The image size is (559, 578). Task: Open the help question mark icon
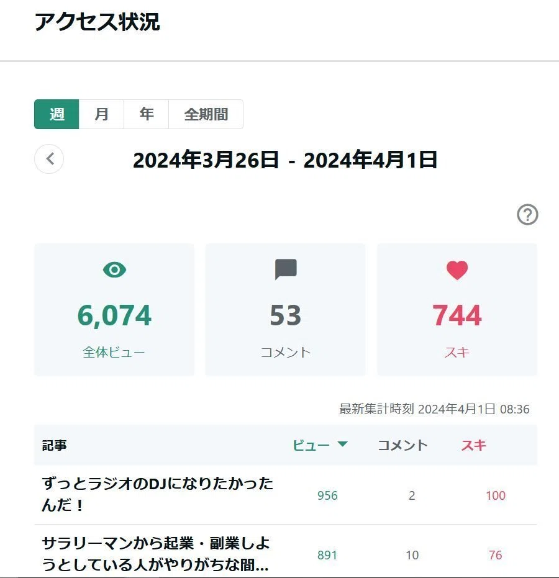click(x=527, y=215)
